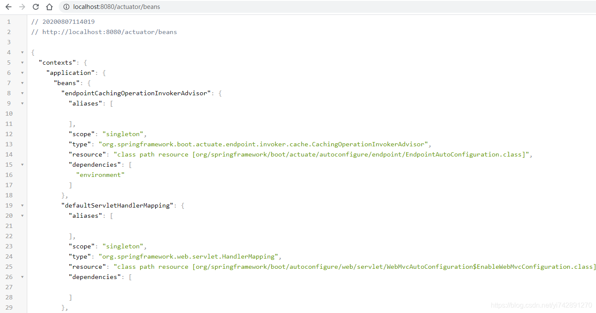Click the browser forward arrow
Viewport: 596px width, 313px height.
point(22,7)
